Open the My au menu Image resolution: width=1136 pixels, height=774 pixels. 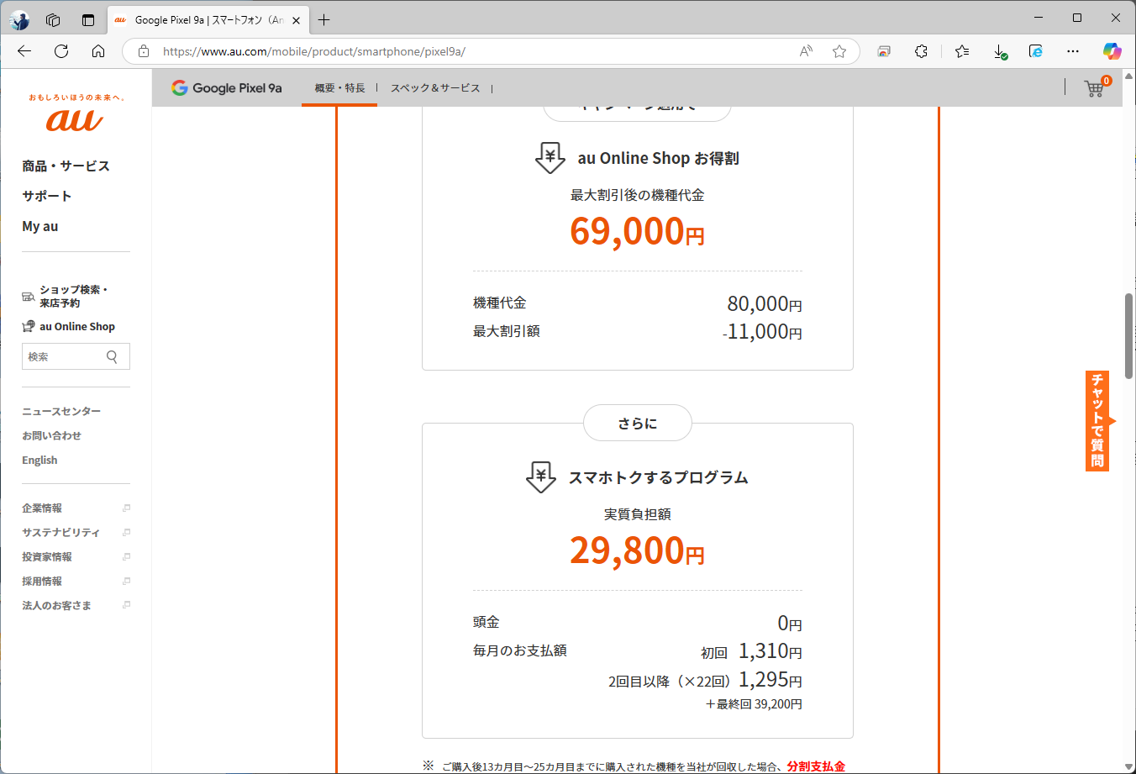click(x=39, y=226)
